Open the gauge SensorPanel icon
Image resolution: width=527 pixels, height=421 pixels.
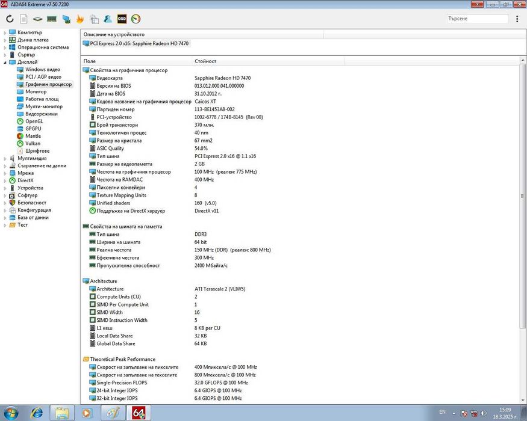tap(136, 19)
